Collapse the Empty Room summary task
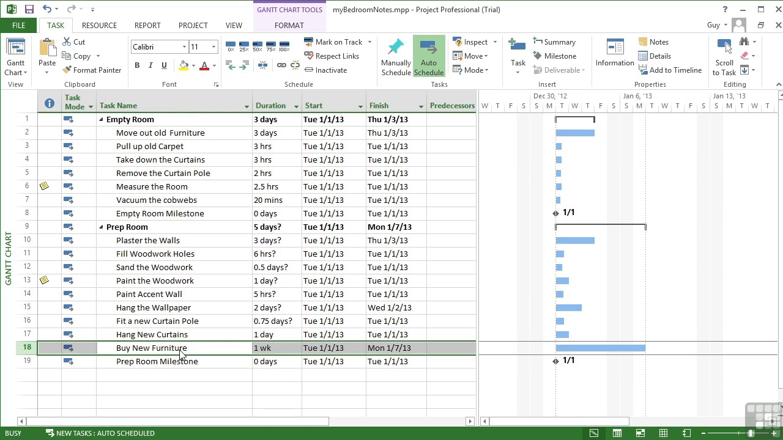 coord(101,120)
